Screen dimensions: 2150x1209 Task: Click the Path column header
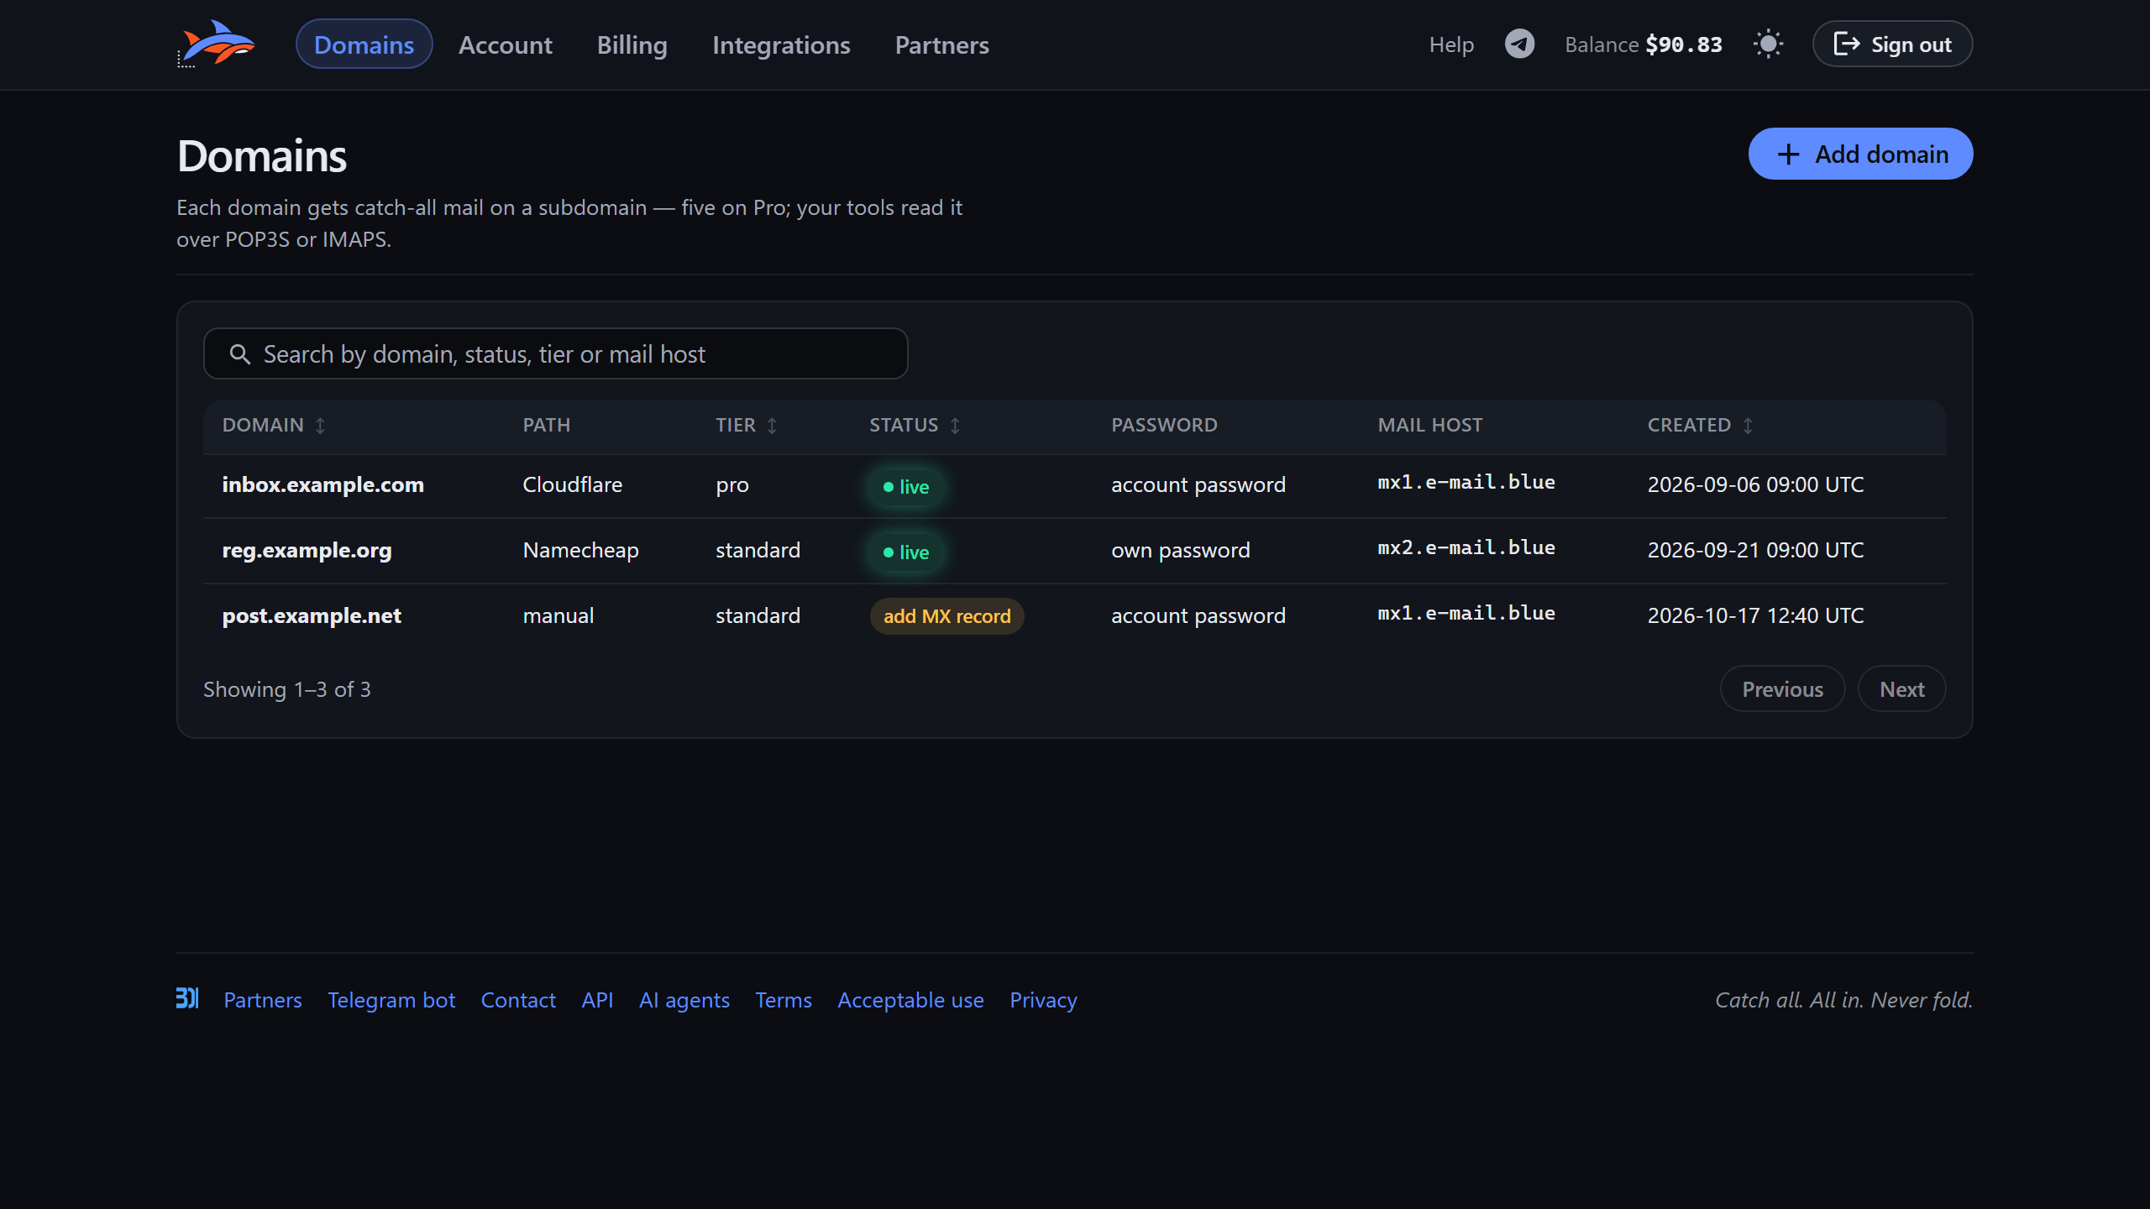pos(546,425)
